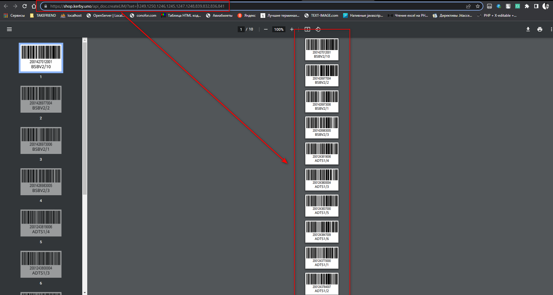This screenshot has height=295, width=553.
Task: Click the PDF page number field
Action: pos(241,29)
